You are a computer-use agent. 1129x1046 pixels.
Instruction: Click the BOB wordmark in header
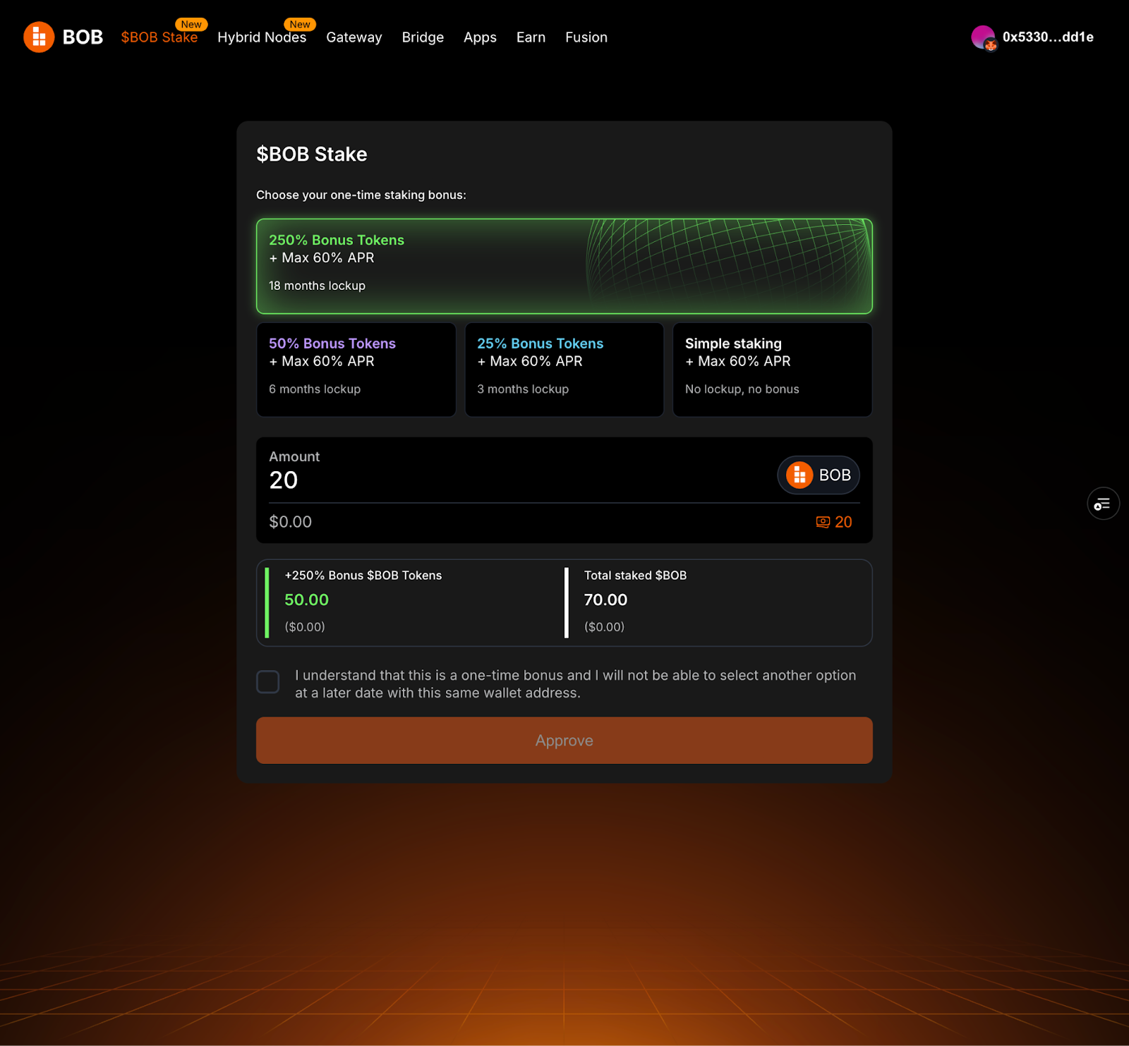(x=83, y=37)
